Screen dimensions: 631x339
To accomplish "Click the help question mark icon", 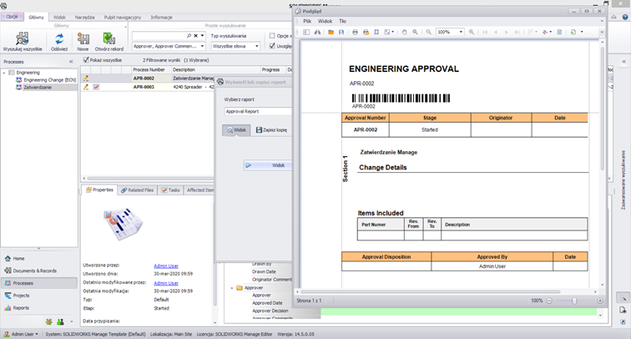I will [x=625, y=17].
